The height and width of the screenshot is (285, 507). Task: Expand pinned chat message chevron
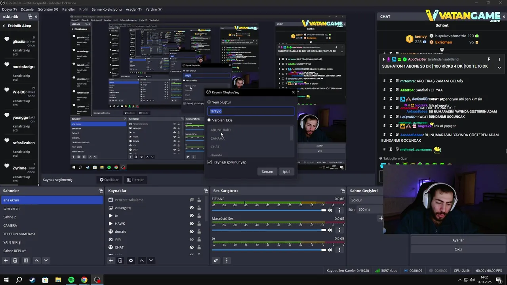tap(499, 68)
